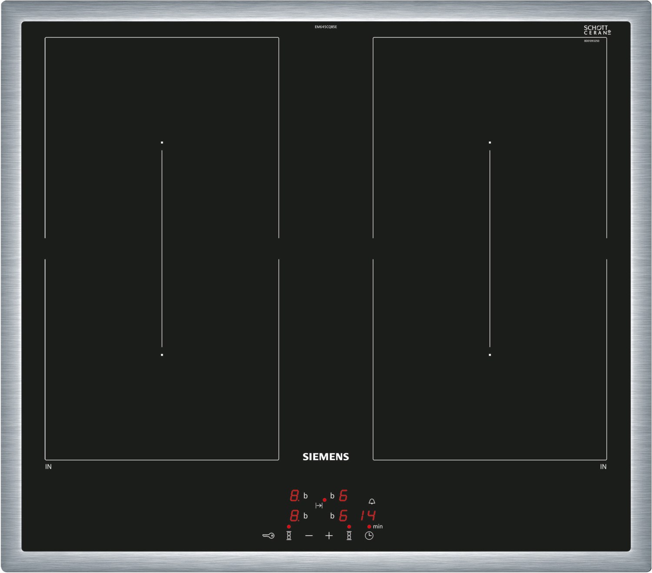Click the IN label under left zone
This screenshot has height=573, width=652.
pos(48,467)
